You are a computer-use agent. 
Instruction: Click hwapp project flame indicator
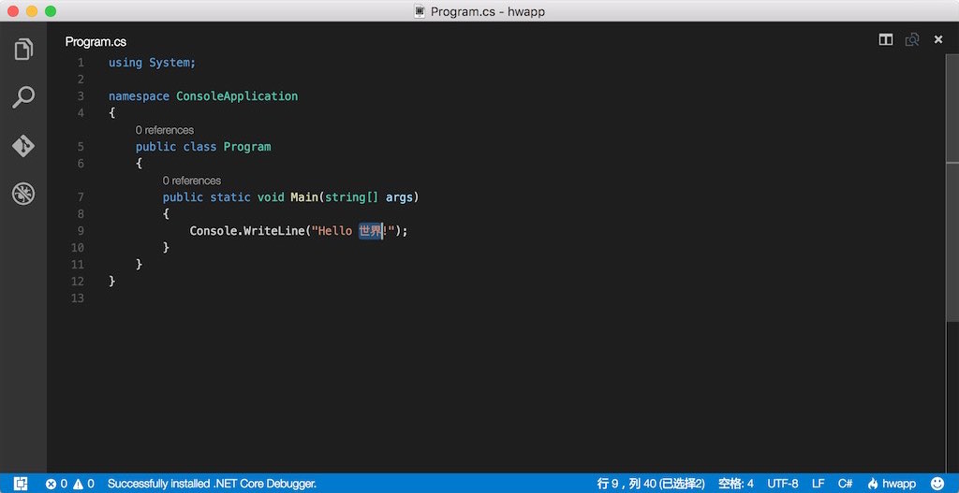point(893,484)
